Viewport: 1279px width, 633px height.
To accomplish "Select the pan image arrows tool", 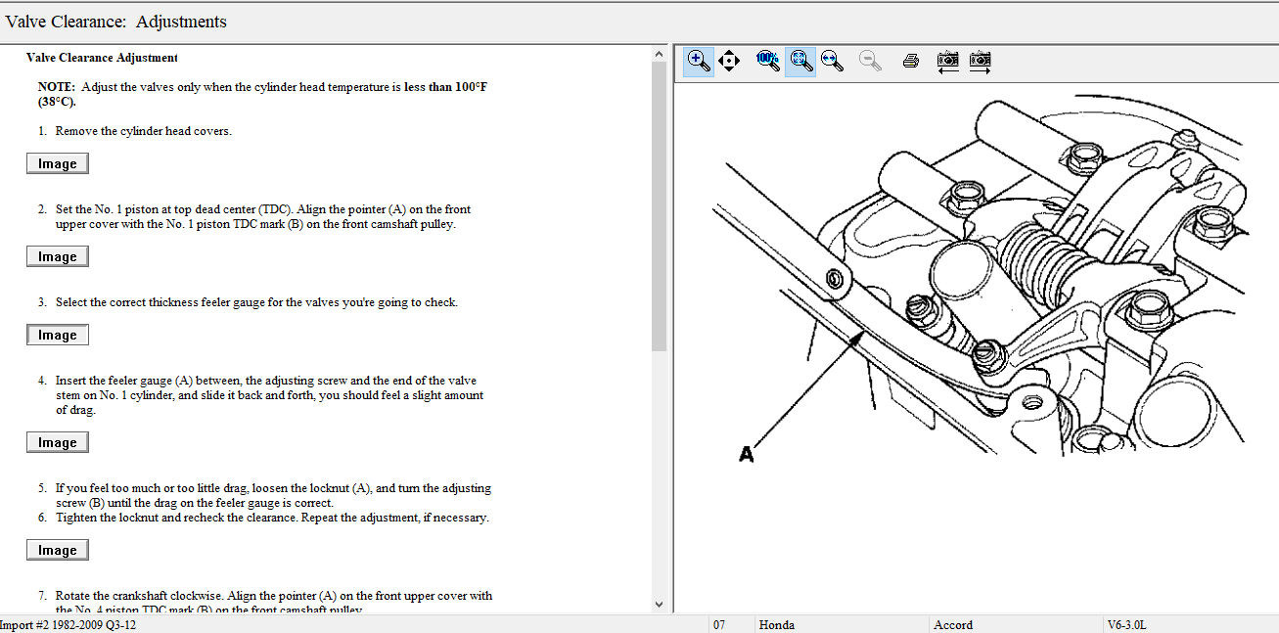I will 729,61.
